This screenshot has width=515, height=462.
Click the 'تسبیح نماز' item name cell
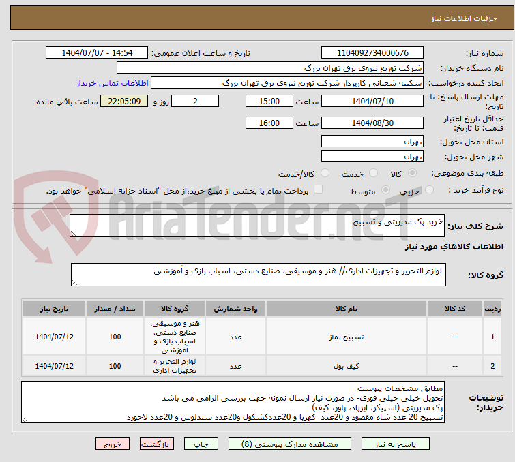click(347, 337)
